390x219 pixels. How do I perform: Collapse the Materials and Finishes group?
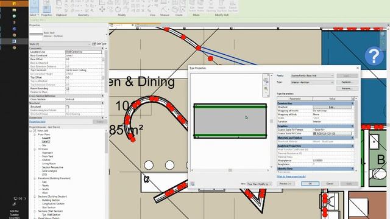tap(352, 138)
